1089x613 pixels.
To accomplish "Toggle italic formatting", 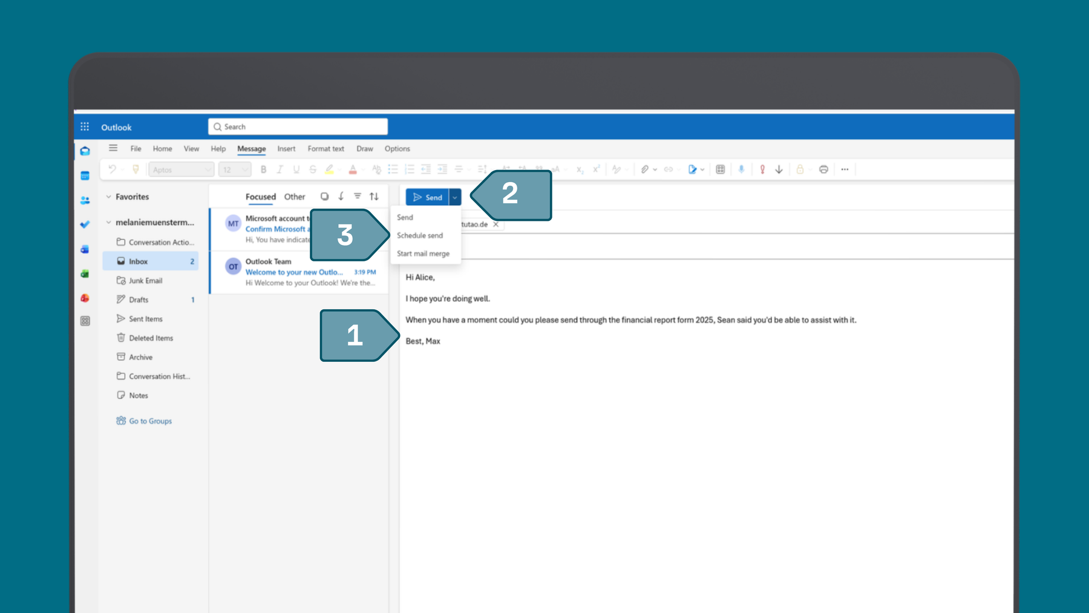I will pyautogui.click(x=280, y=169).
